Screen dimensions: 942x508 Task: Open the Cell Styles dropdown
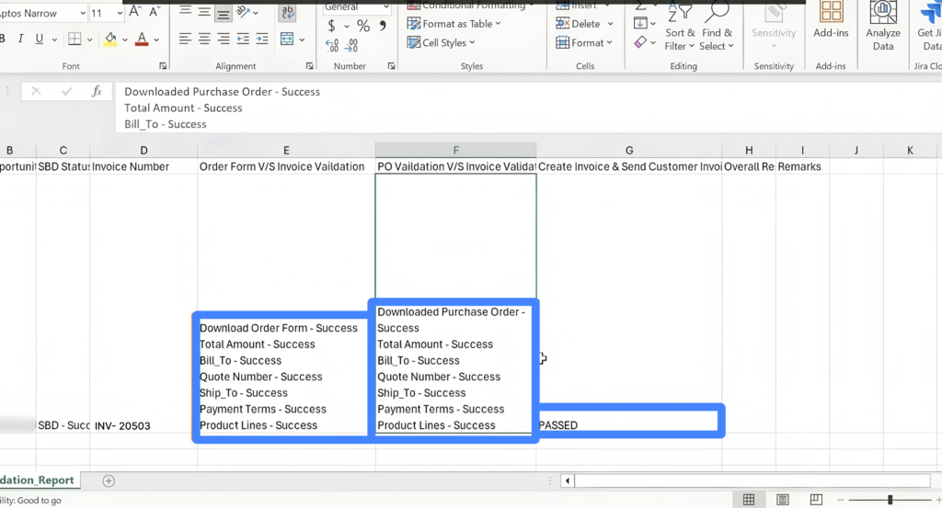click(x=441, y=42)
